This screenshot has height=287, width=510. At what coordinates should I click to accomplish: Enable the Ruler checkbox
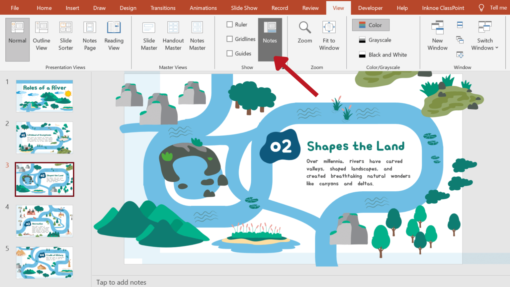229,24
